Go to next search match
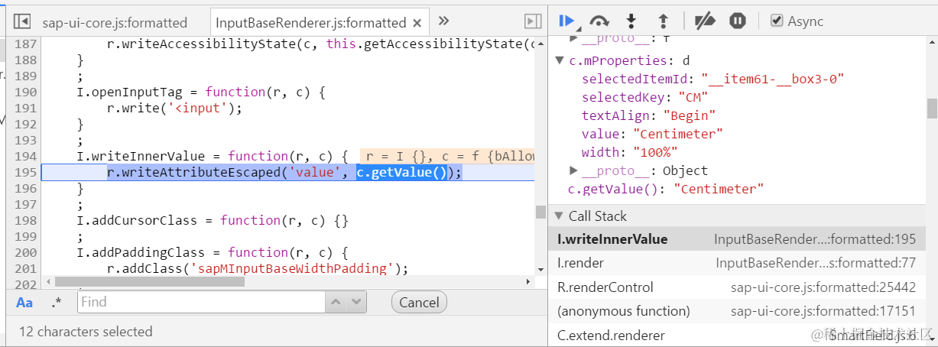 pyautogui.click(x=355, y=302)
